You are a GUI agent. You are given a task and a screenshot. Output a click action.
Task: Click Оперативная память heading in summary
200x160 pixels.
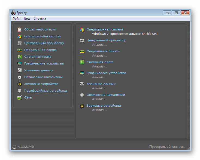tap(103, 51)
